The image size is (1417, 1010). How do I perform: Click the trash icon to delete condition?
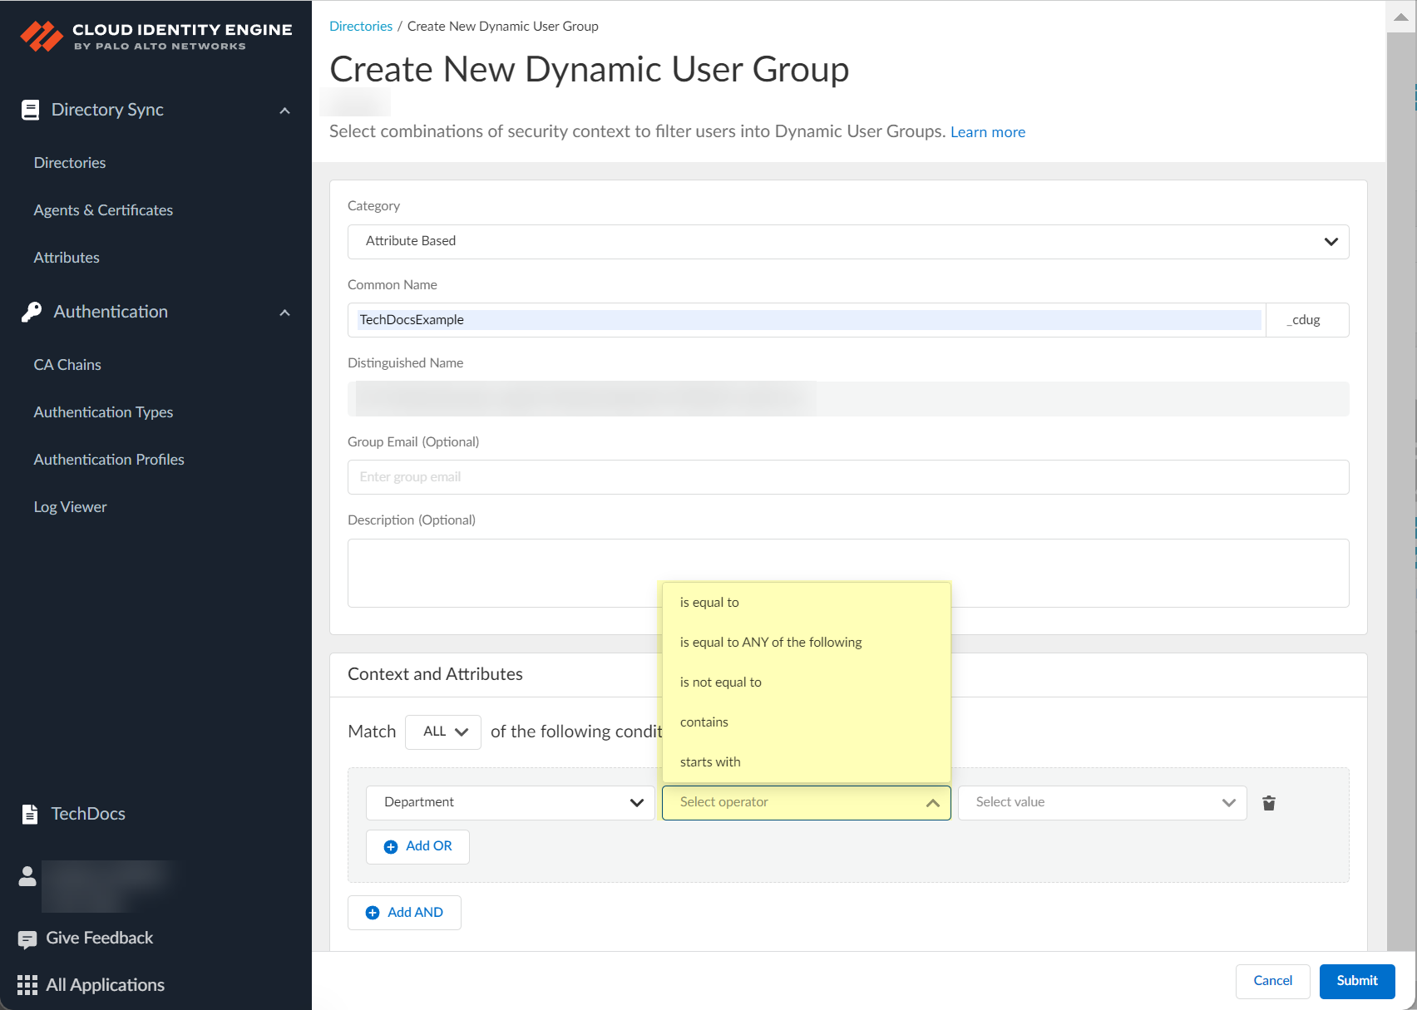point(1268,803)
